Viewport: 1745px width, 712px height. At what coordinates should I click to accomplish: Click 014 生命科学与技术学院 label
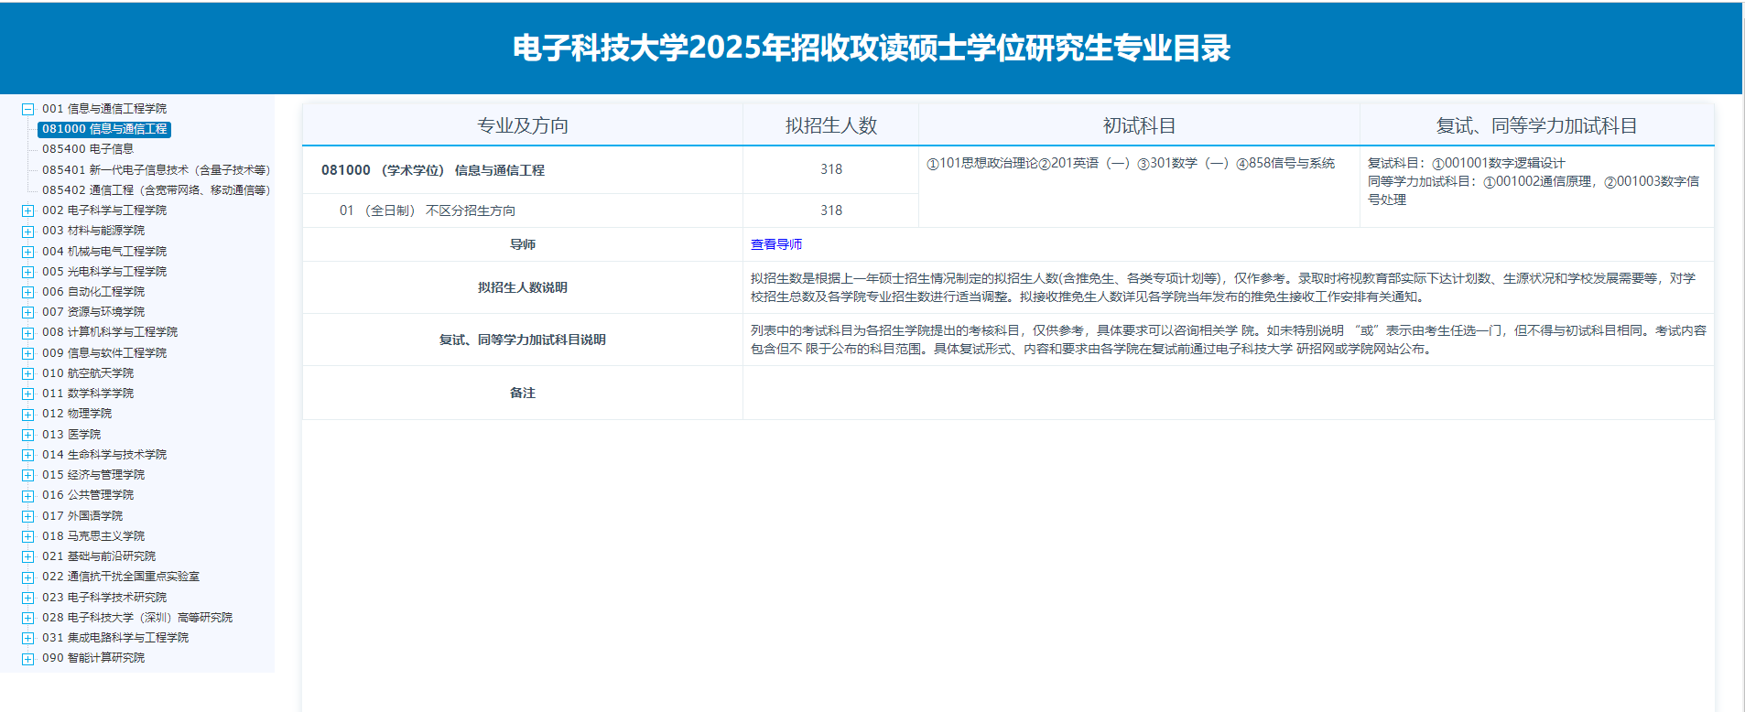coord(104,455)
